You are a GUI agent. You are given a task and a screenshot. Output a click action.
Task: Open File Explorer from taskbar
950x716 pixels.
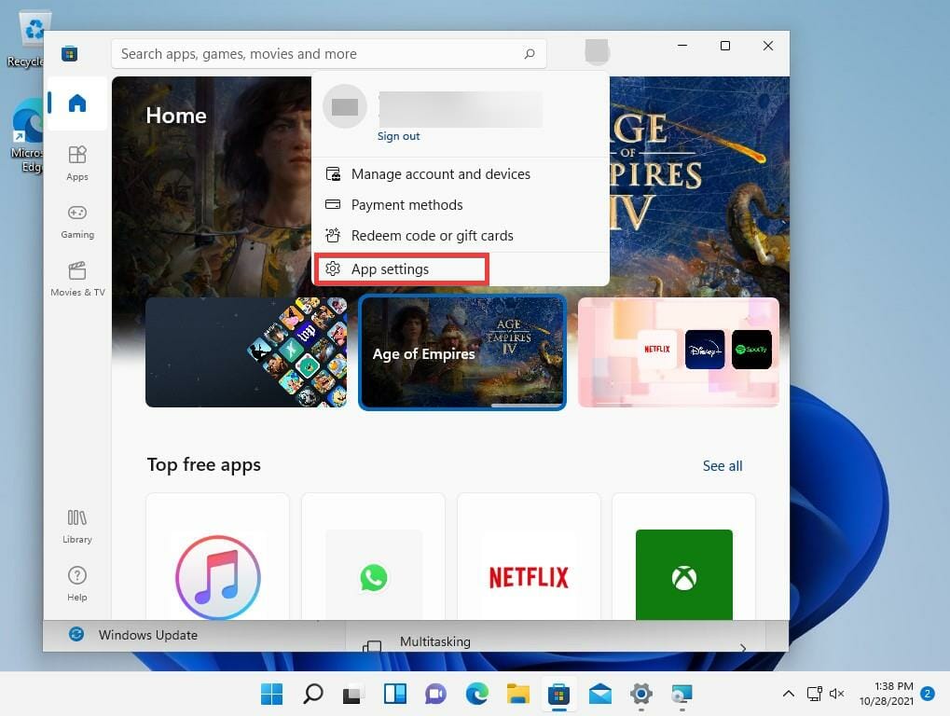tap(518, 694)
